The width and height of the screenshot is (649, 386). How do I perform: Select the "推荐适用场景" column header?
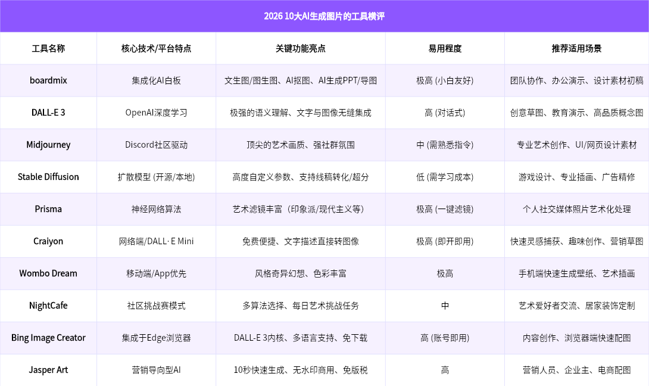[x=576, y=48]
